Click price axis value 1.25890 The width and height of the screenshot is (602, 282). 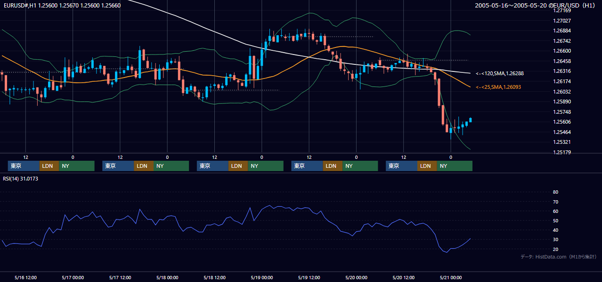pos(562,102)
